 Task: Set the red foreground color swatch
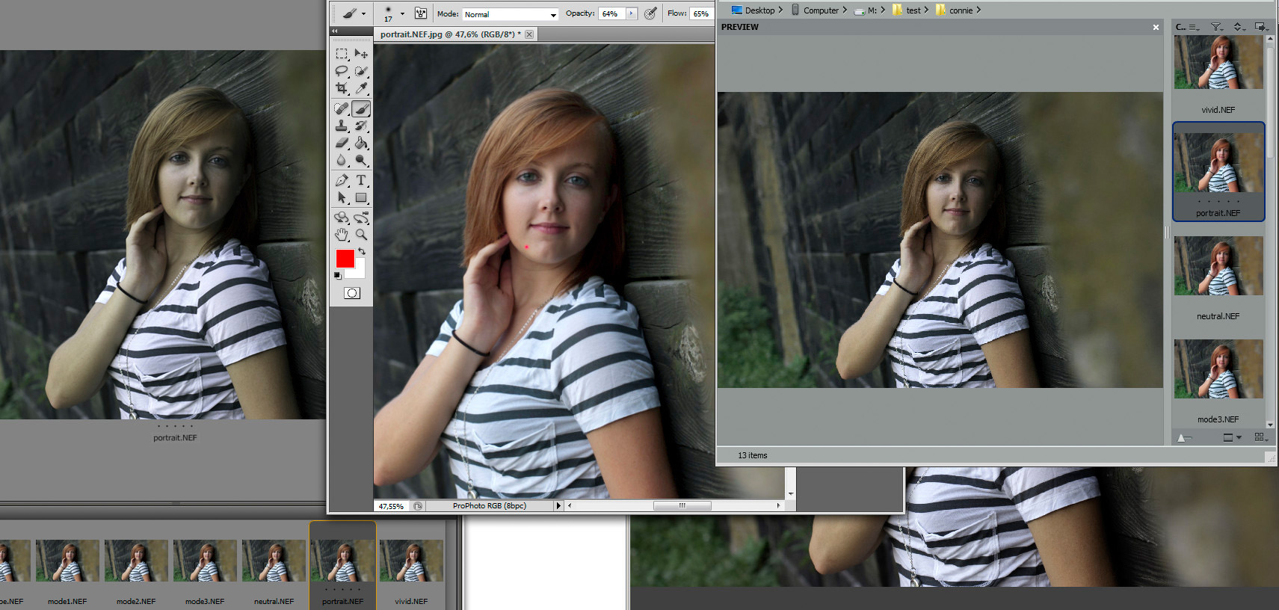pyautogui.click(x=345, y=259)
